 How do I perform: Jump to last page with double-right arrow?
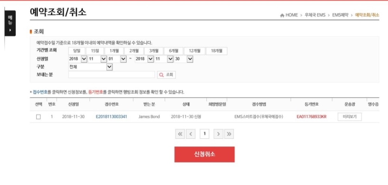click(229, 134)
